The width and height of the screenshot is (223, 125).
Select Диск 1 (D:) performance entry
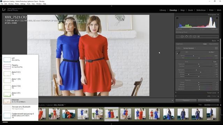click(20, 80)
